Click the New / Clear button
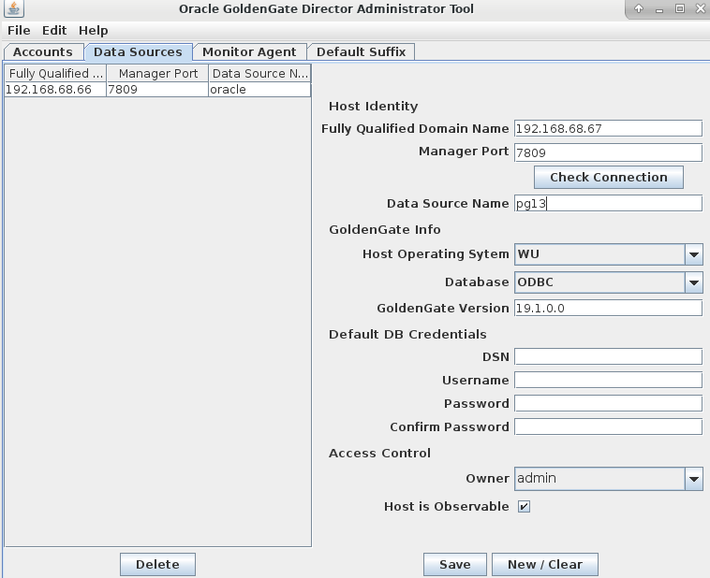Viewport: 710px width, 578px height. [545, 564]
